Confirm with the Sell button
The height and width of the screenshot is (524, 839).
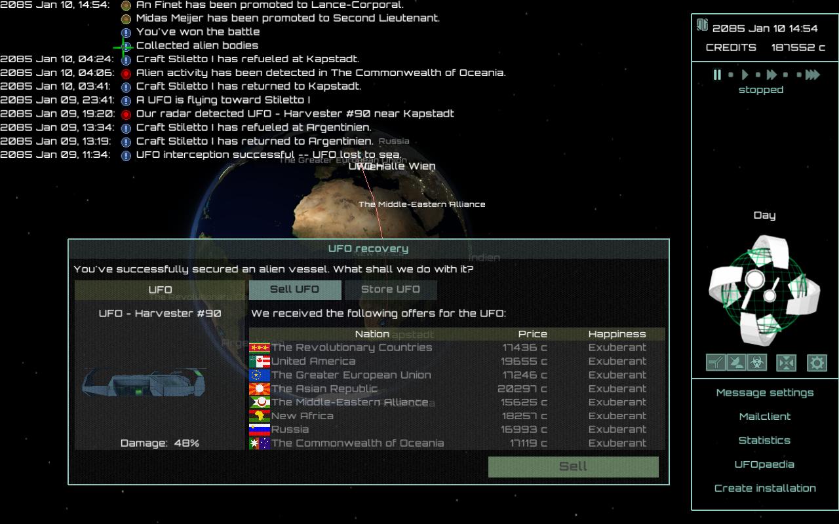click(574, 466)
